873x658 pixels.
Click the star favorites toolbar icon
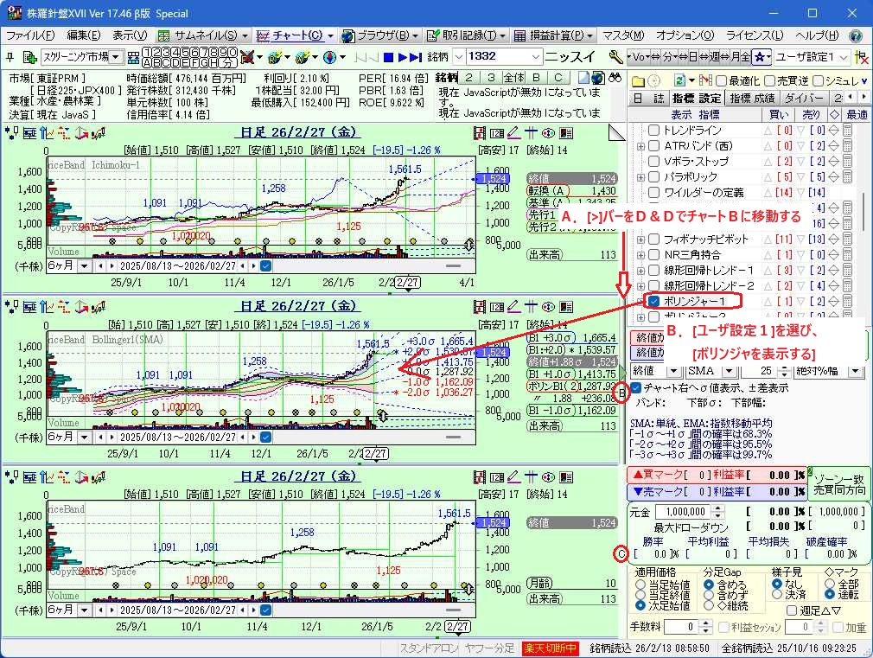(761, 57)
